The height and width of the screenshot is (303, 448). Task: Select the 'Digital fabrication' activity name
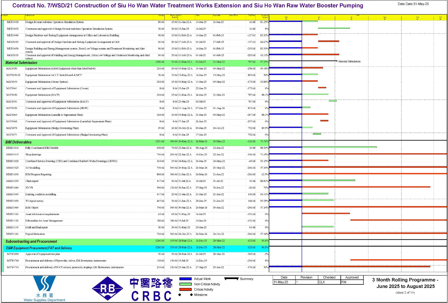(35, 234)
